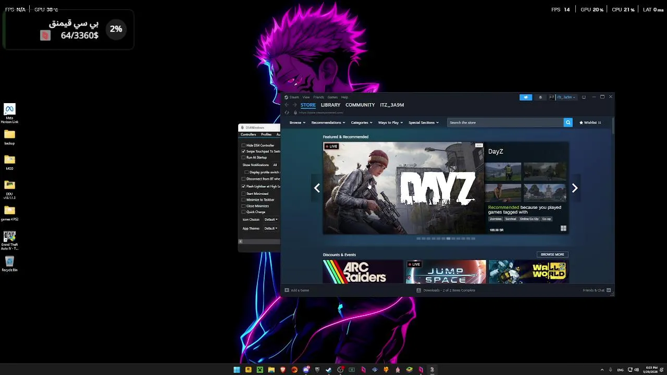Switch to the COMMUNITY tab
This screenshot has height=375, width=667.
[x=360, y=105]
